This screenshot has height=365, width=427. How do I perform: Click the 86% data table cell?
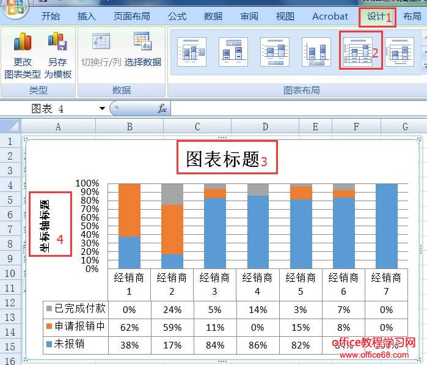coord(258,345)
